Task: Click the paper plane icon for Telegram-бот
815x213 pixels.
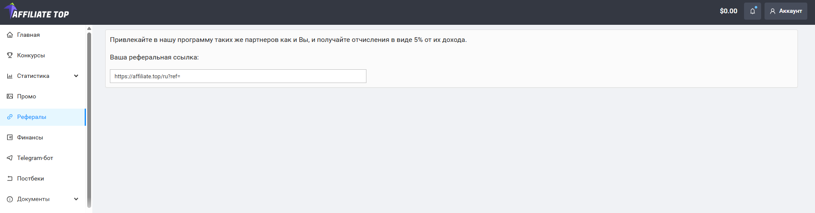Action: pos(10,158)
